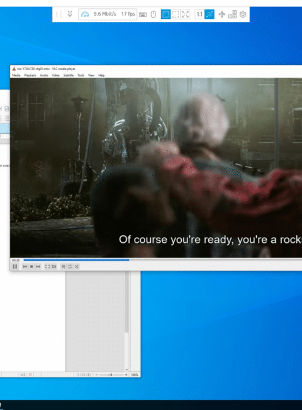Open the VLC Audio menu
The image size is (302, 410).
coord(44,75)
